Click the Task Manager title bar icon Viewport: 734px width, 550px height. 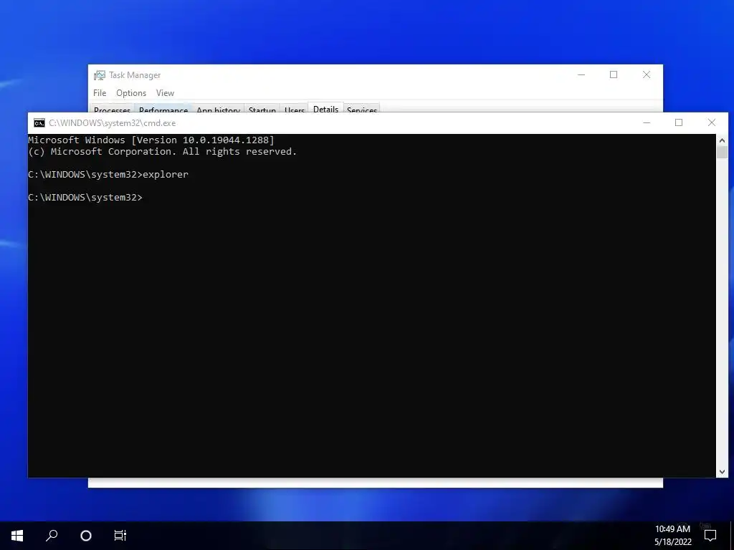[x=99, y=75]
